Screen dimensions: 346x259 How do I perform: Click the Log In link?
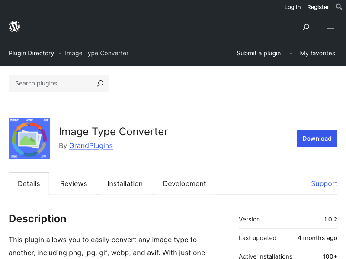point(292,7)
